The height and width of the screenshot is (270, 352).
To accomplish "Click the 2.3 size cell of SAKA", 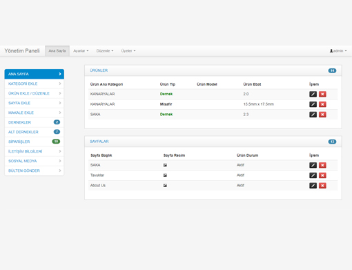I will point(246,114).
